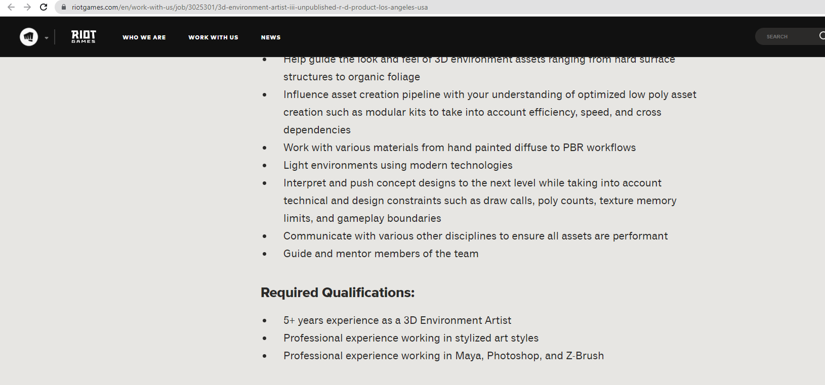
Task: Click the Riot Games wordmark logo
Action: (x=84, y=36)
